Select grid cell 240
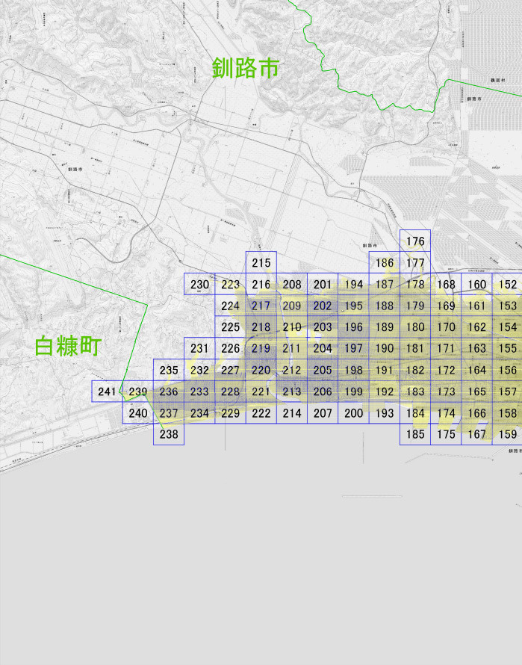 pyautogui.click(x=138, y=412)
